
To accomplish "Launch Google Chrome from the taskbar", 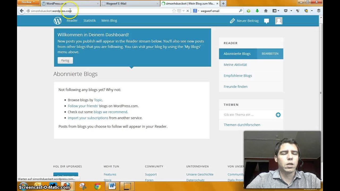I will click(97, 186).
